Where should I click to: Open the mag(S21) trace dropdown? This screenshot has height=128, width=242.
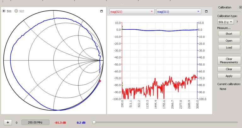(132, 11)
